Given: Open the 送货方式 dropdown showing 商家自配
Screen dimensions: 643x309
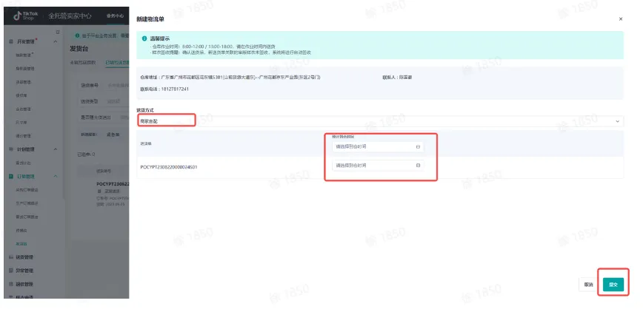Looking at the screenshot, I should [x=380, y=121].
